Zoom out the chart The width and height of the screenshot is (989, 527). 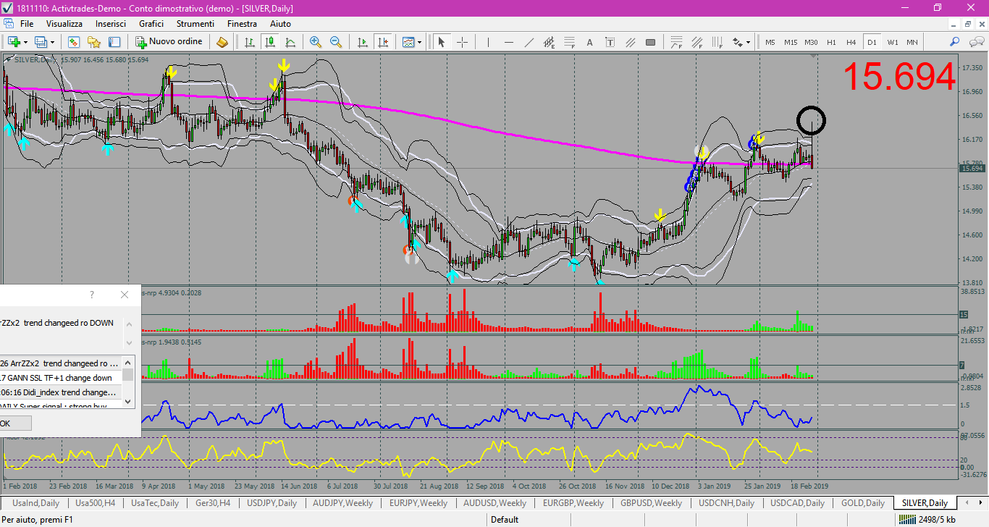coord(336,42)
